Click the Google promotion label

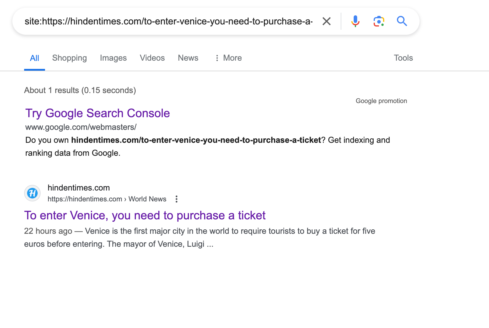click(381, 101)
